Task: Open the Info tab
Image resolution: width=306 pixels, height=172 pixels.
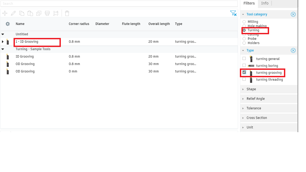Action: [265, 3]
